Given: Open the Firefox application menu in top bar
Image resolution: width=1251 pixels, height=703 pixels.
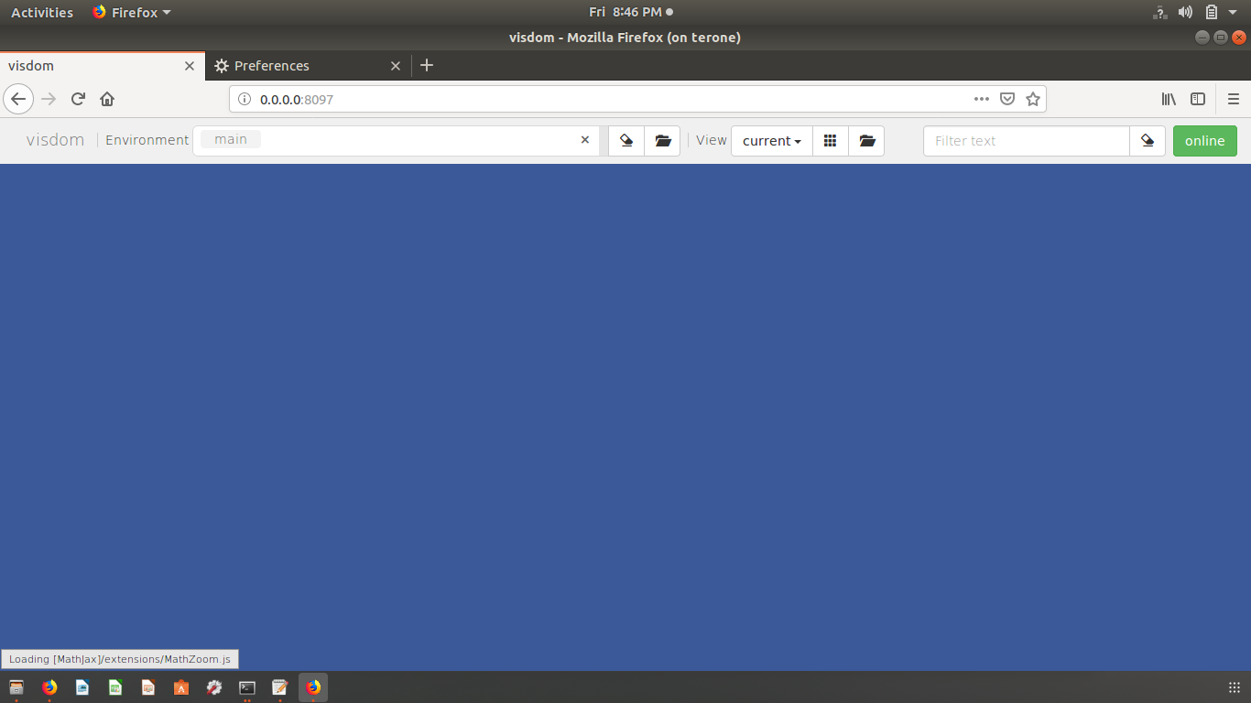Looking at the screenshot, I should (132, 12).
